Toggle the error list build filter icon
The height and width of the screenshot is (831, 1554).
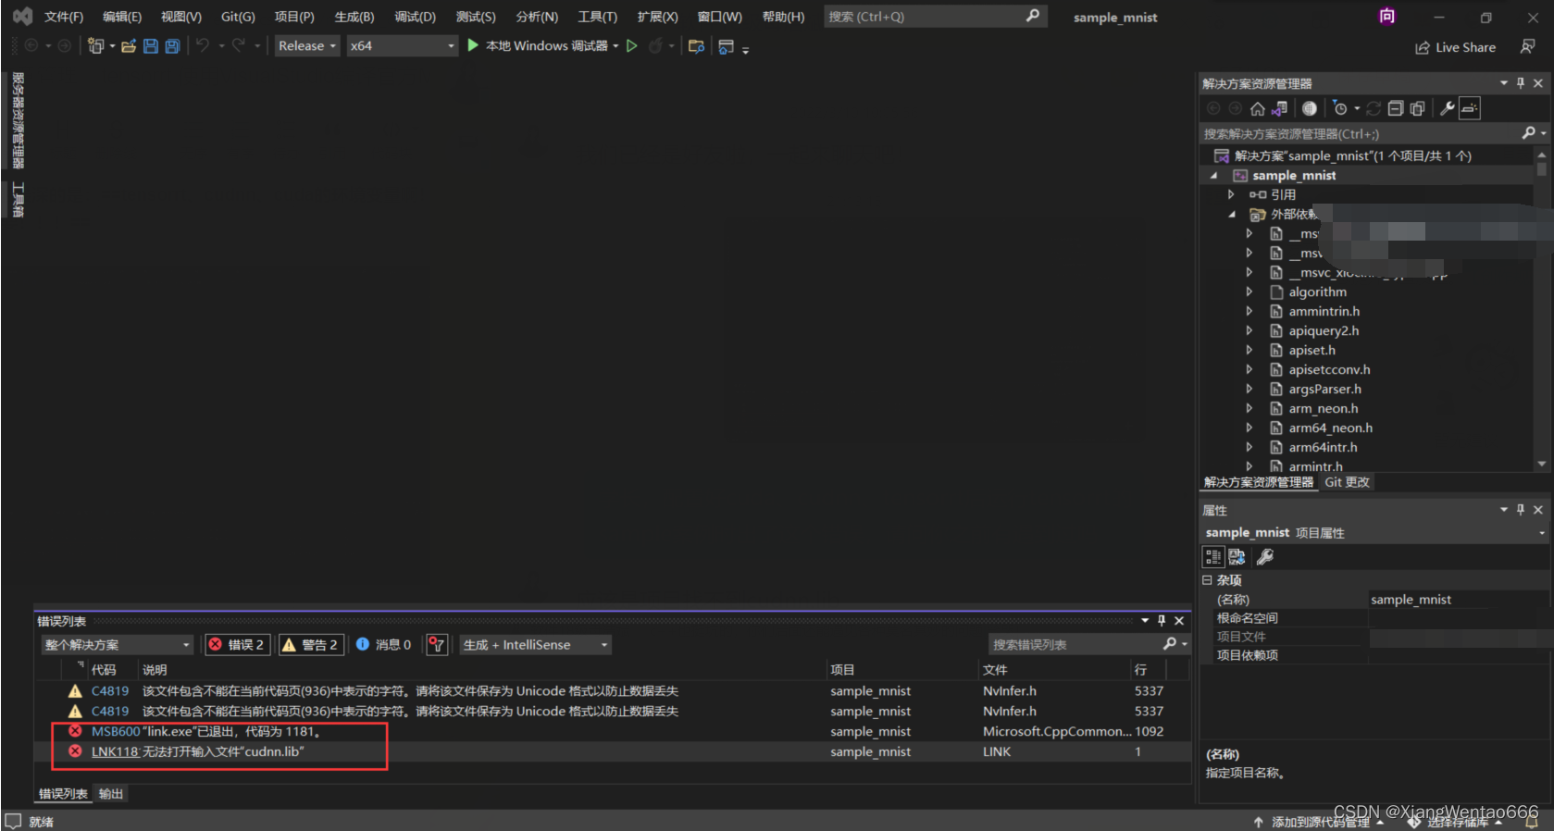pyautogui.click(x=437, y=644)
